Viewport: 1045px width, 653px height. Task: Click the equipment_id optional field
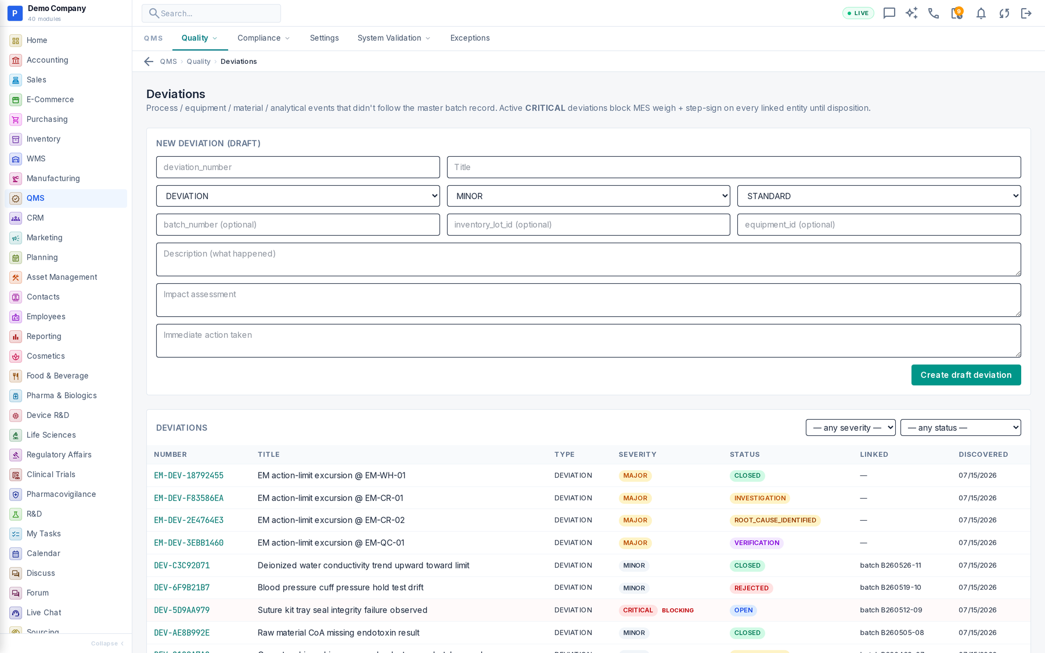pos(879,225)
